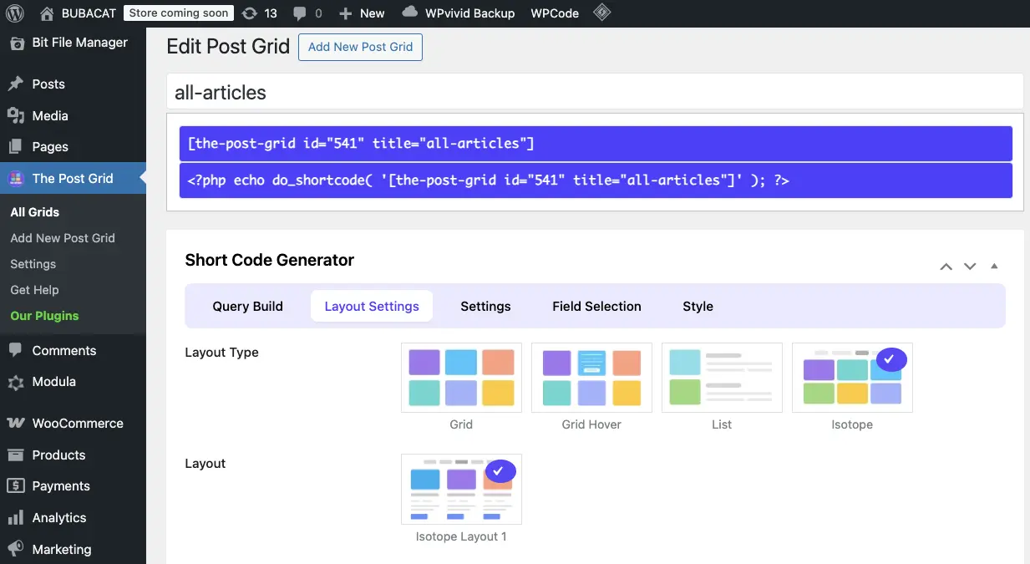The image size is (1030, 564).
Task: Click the move-up arrow on Short Code Generator
Action: point(946,266)
